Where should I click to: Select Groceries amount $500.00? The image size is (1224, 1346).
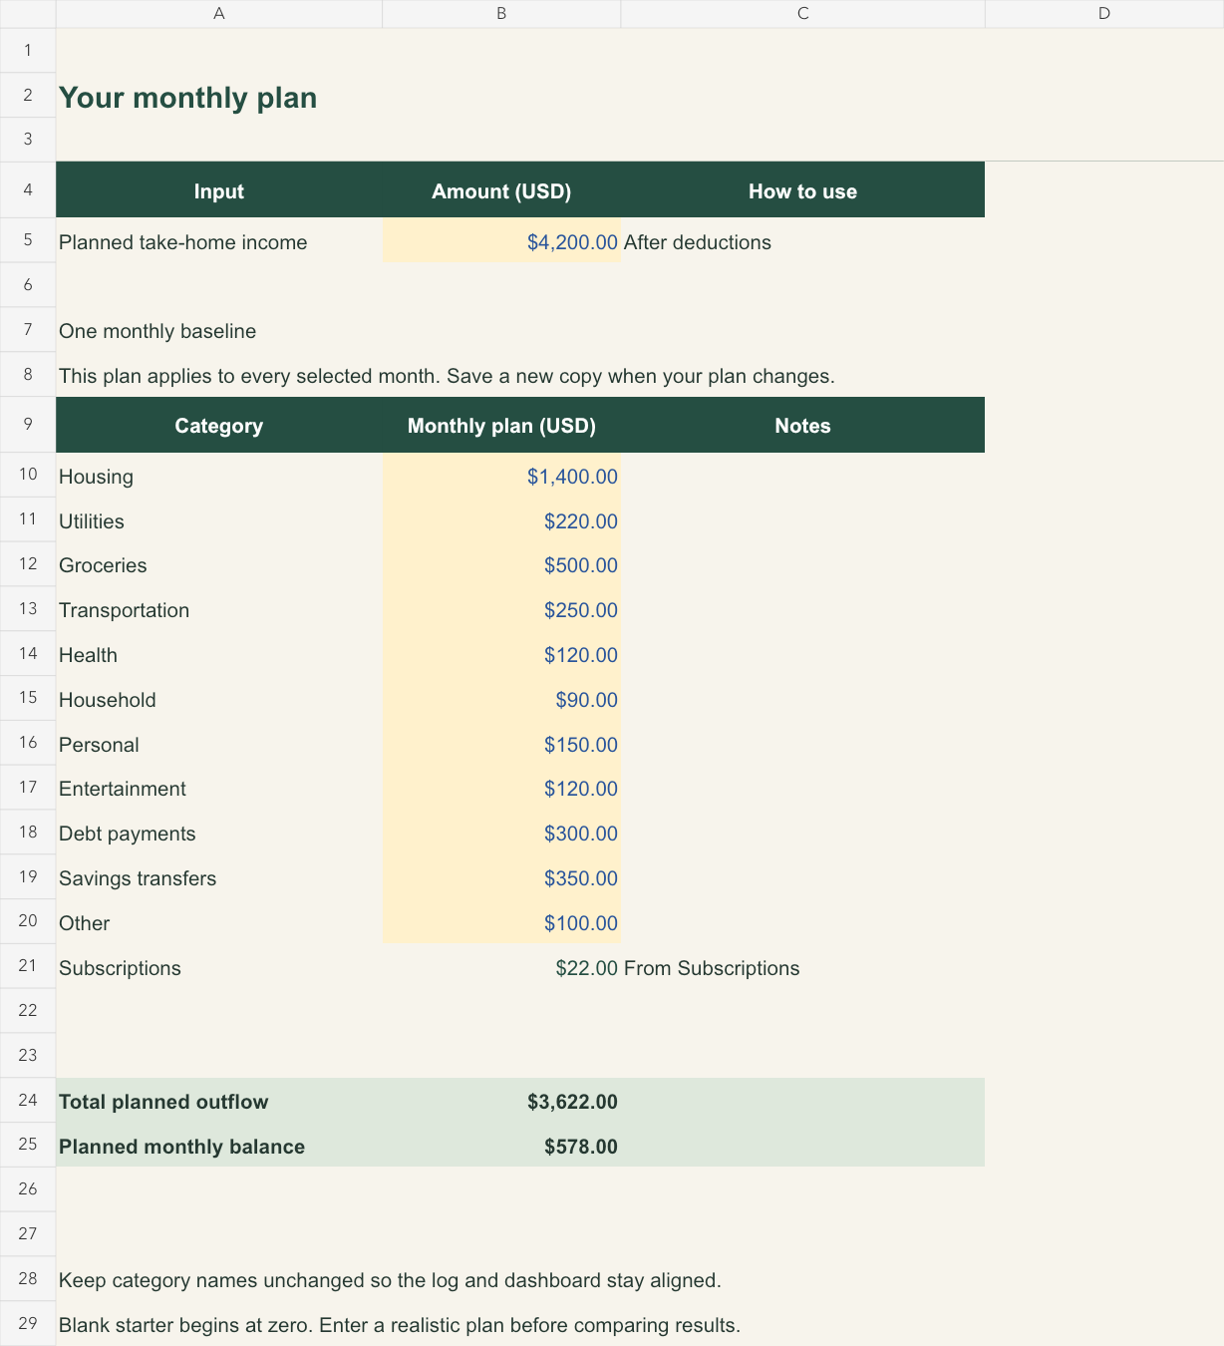[501, 565]
